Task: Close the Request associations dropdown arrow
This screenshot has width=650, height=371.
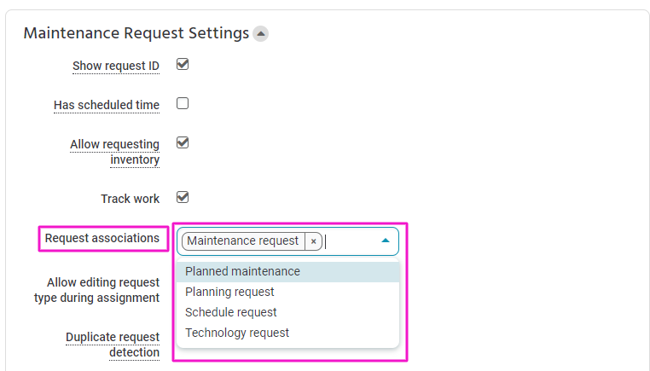Action: tap(386, 241)
